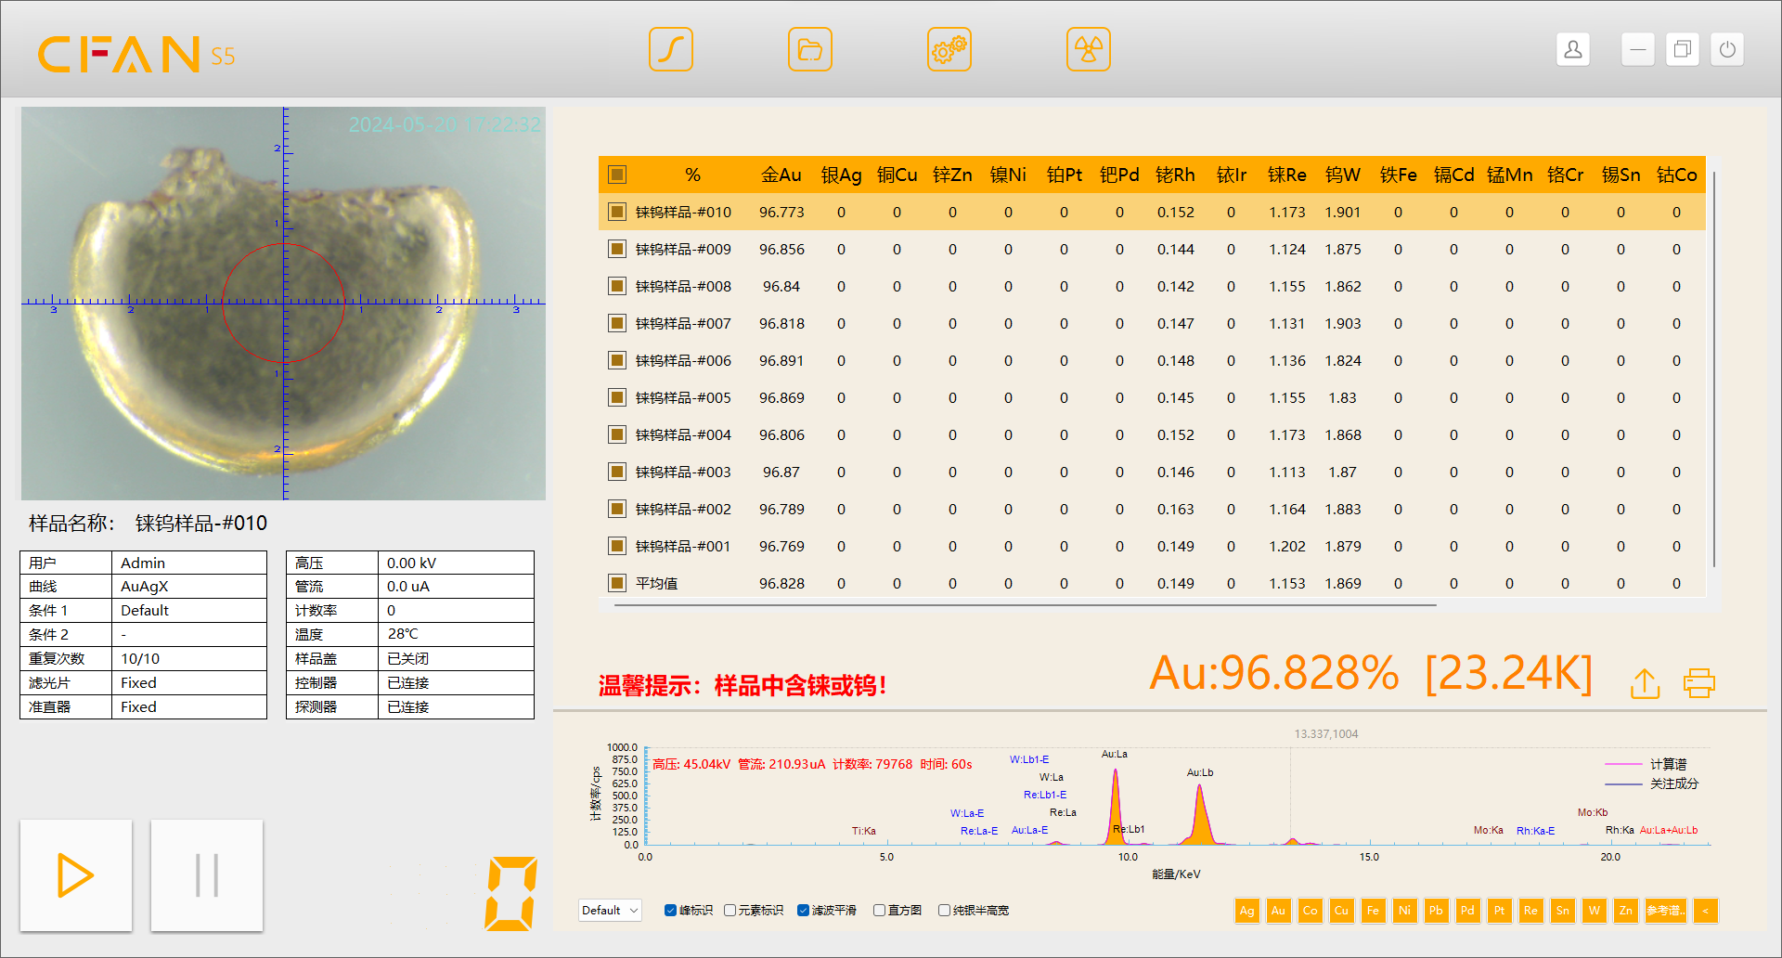The width and height of the screenshot is (1782, 958).
Task: Click the sample camera image
Action: tap(283, 304)
